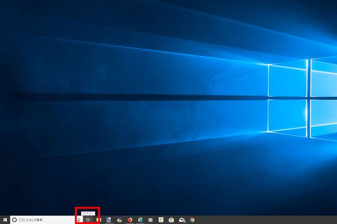Activate the microphone voice search icon
The width and height of the screenshot is (337, 224).
(x=78, y=220)
